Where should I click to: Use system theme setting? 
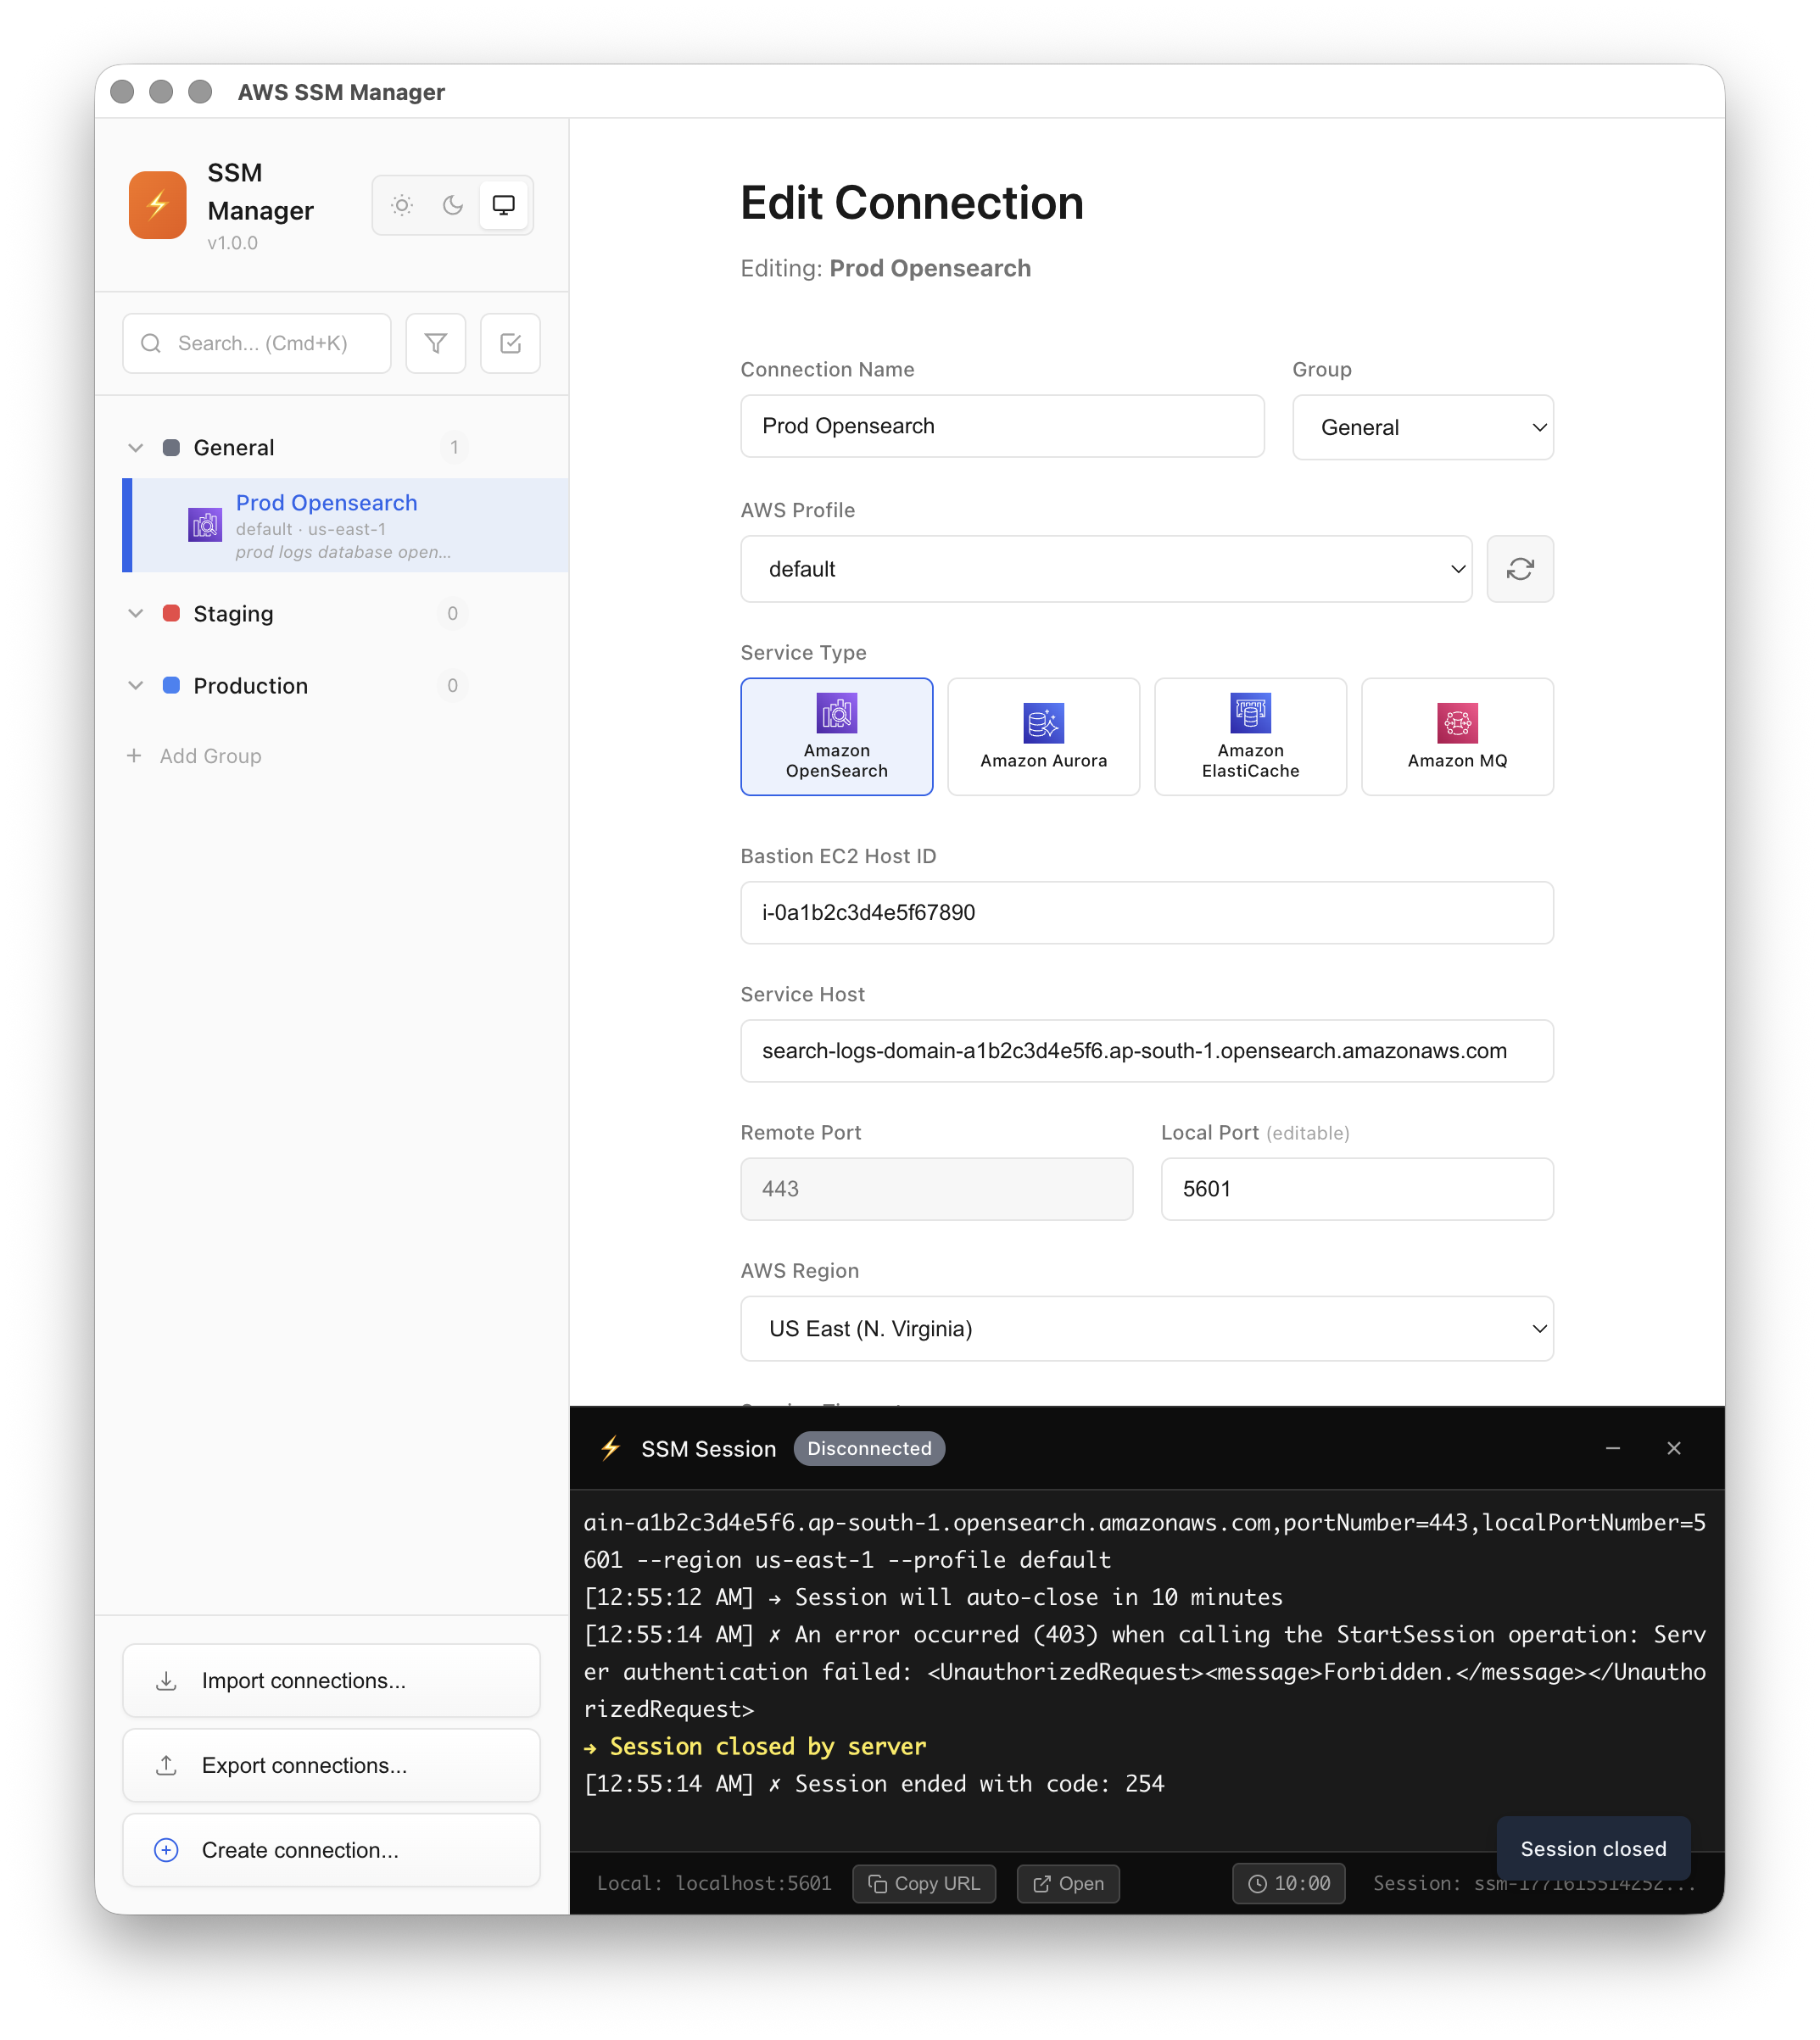tap(502, 203)
